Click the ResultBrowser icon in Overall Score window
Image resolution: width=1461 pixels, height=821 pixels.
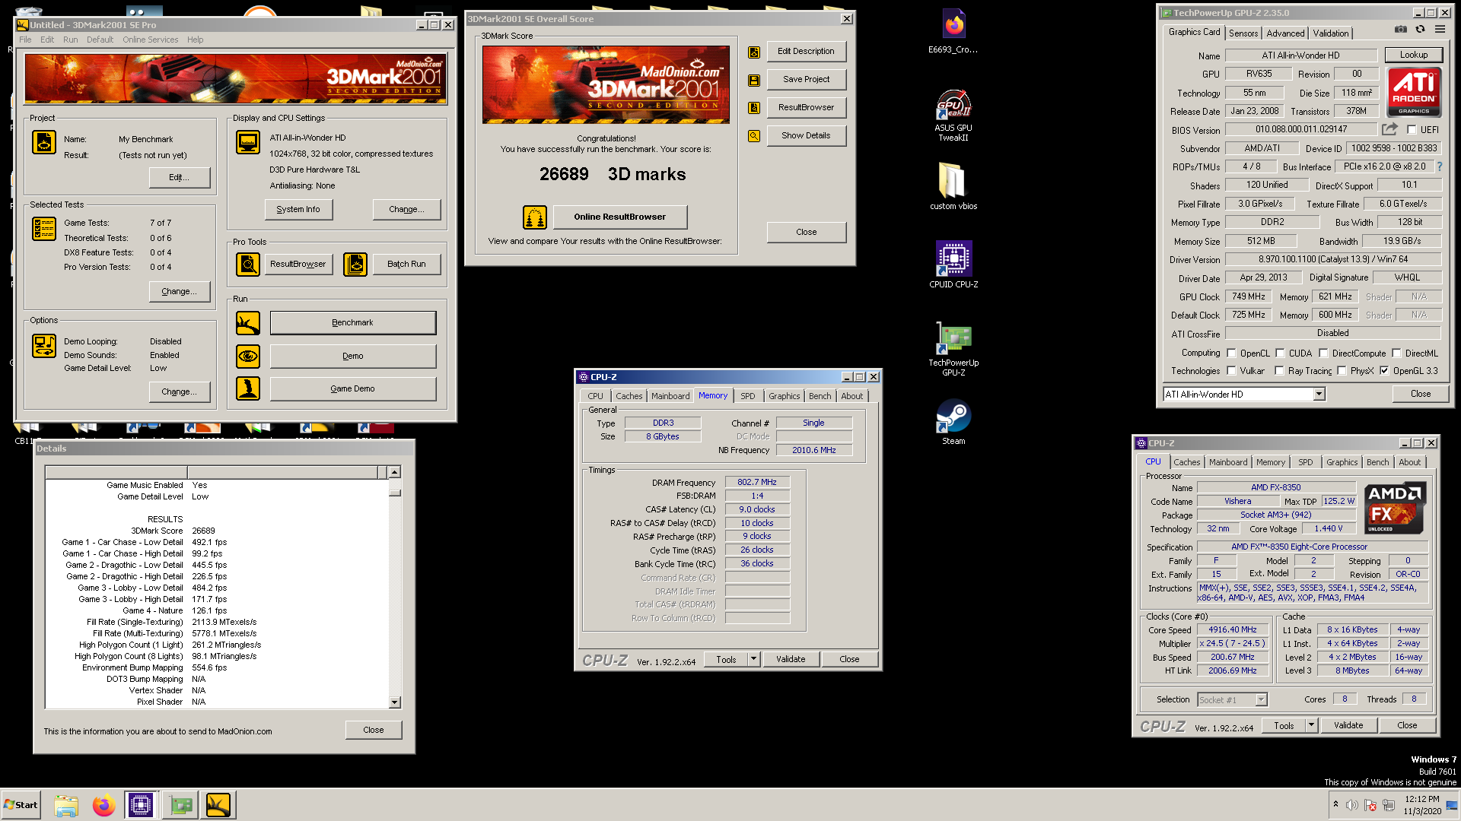point(754,108)
